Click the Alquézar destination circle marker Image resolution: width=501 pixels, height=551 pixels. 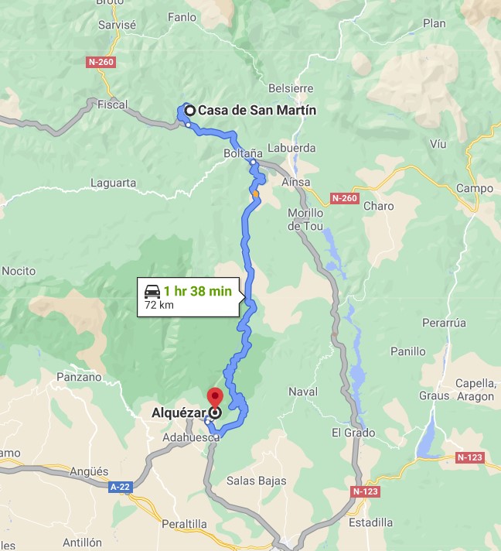[x=215, y=412]
